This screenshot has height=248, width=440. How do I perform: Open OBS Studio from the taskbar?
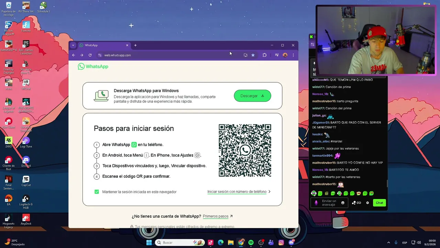pos(261,242)
